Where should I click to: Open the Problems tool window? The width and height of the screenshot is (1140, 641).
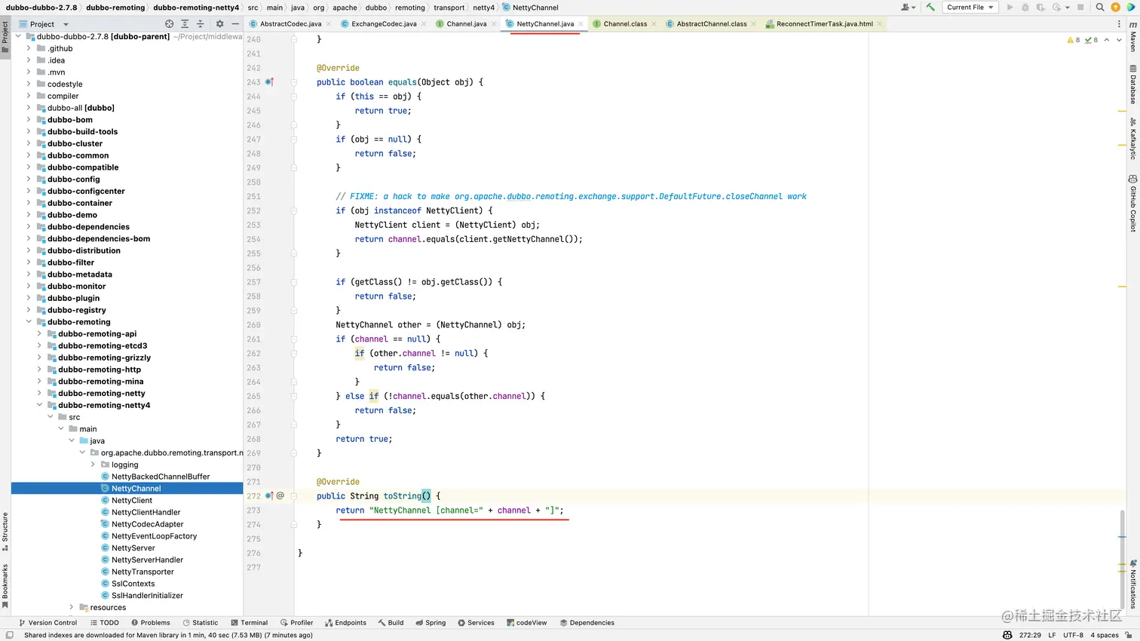point(150,623)
